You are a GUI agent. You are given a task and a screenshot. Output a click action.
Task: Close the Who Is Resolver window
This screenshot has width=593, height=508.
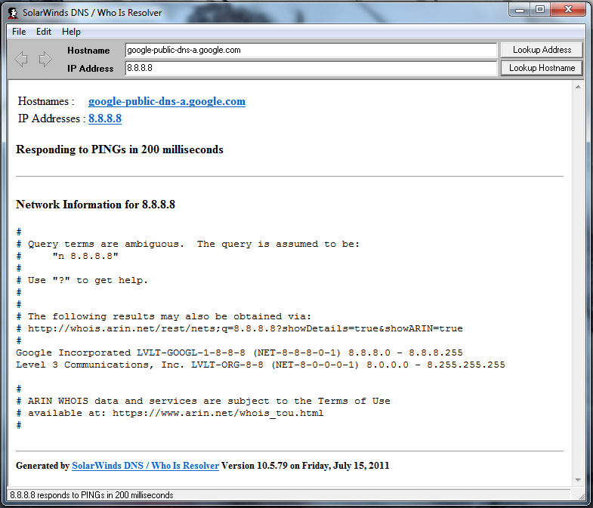pos(567,10)
